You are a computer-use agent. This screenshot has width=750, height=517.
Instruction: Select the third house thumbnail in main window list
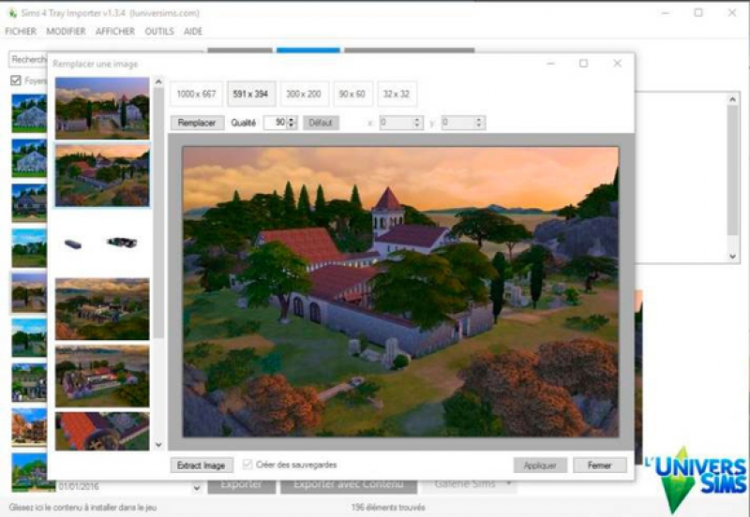point(29,202)
